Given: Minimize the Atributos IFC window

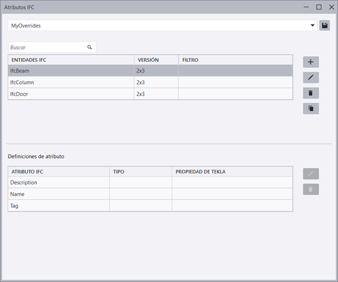Looking at the screenshot, I should click(x=306, y=7).
